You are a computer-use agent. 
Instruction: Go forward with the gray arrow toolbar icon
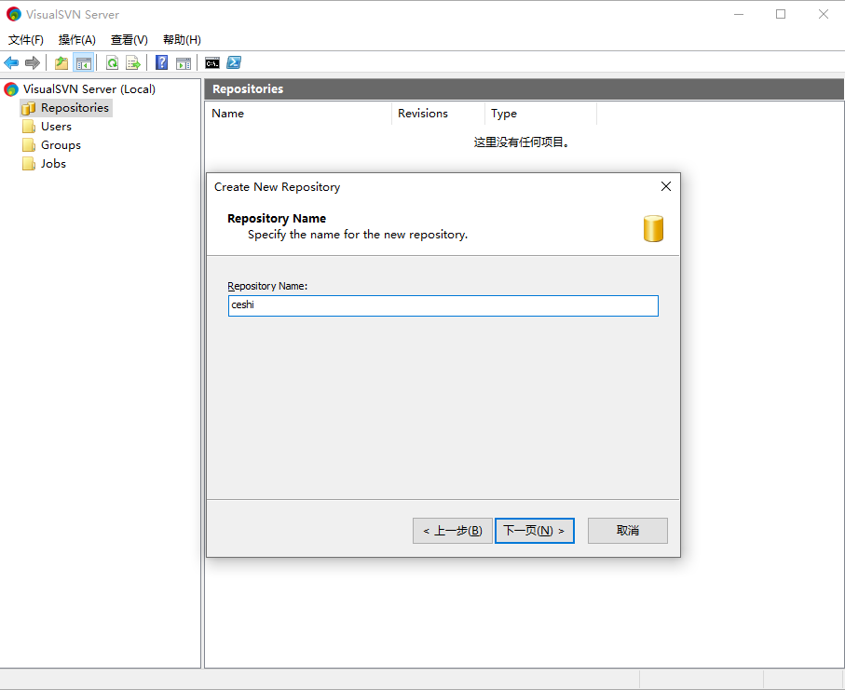(33, 63)
